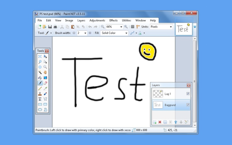This screenshot has height=145, width=232.
Task: Select the Rectangle Select tool
Action: [40, 56]
